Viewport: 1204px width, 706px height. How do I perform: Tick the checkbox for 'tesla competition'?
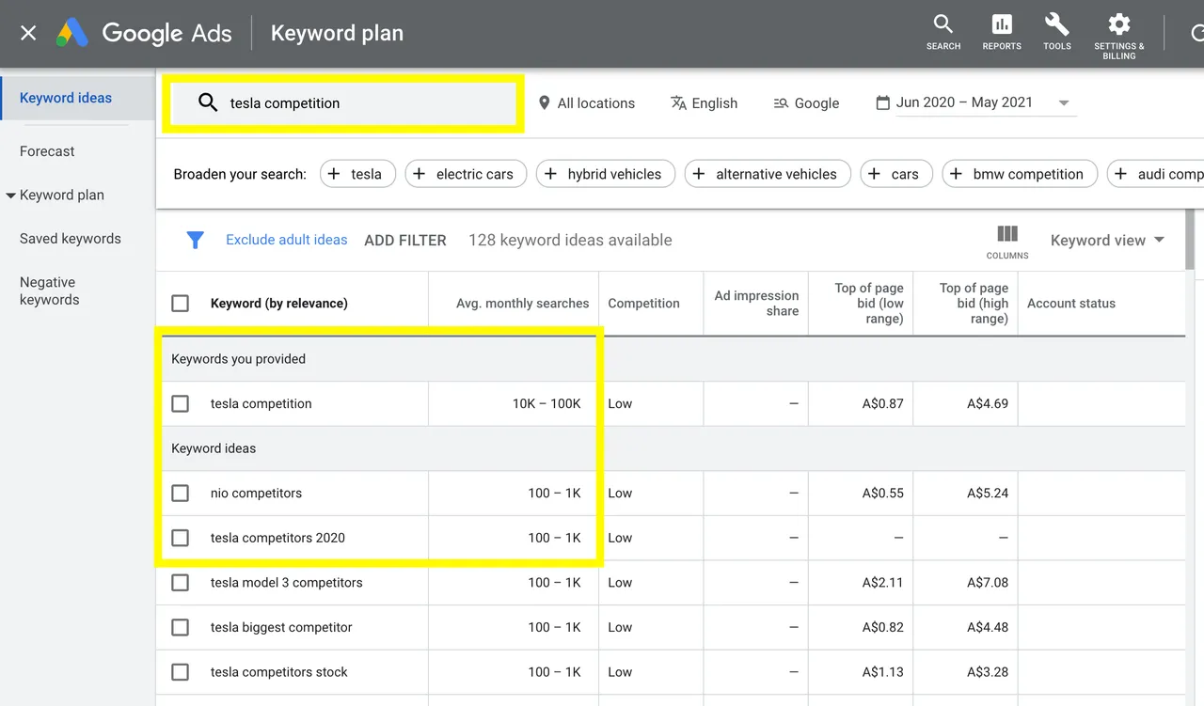click(x=180, y=403)
